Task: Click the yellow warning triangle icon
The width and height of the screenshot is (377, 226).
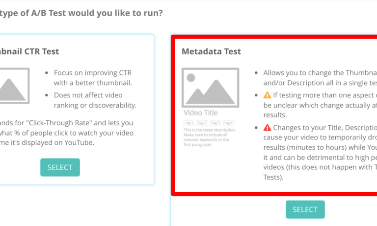Action: [267, 95]
